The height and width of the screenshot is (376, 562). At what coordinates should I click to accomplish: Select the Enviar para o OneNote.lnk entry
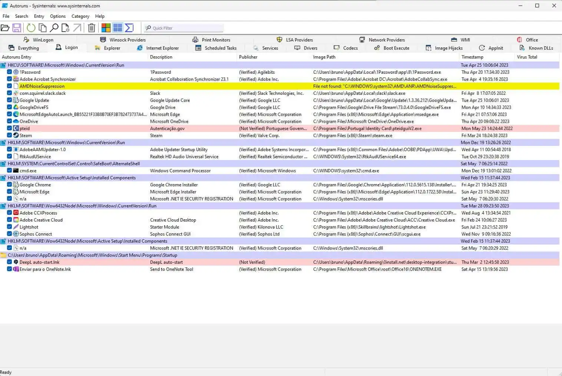click(x=280, y=269)
